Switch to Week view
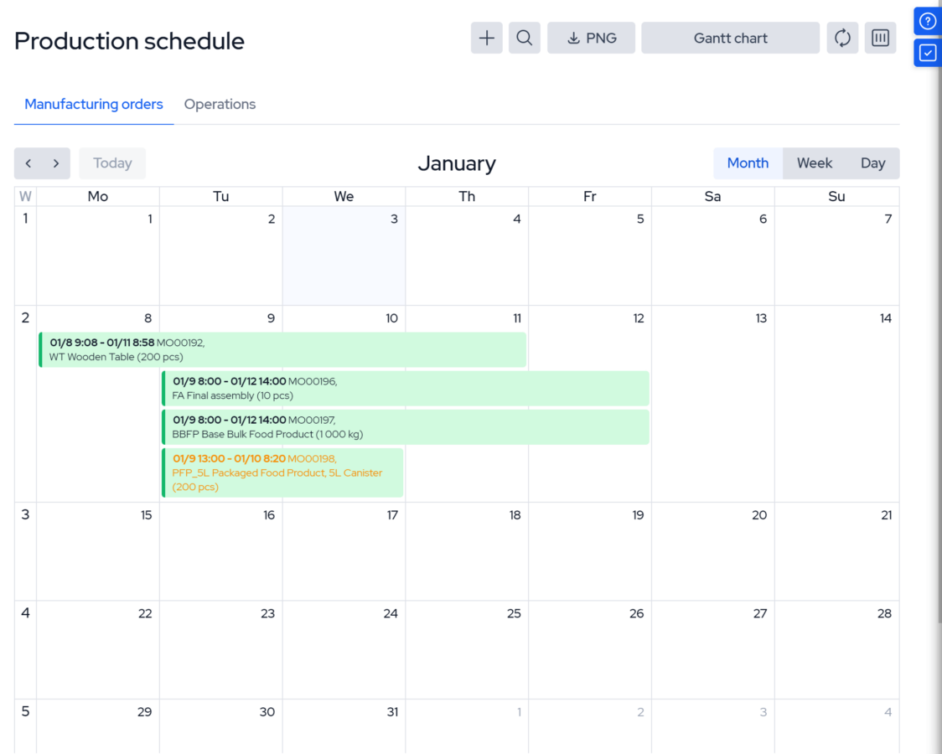The height and width of the screenshot is (754, 942). click(x=814, y=163)
